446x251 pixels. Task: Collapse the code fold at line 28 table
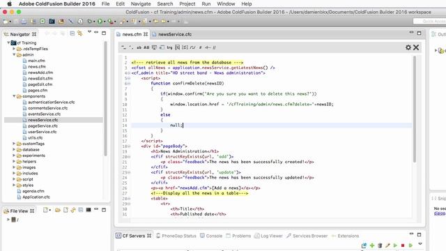click(129, 199)
